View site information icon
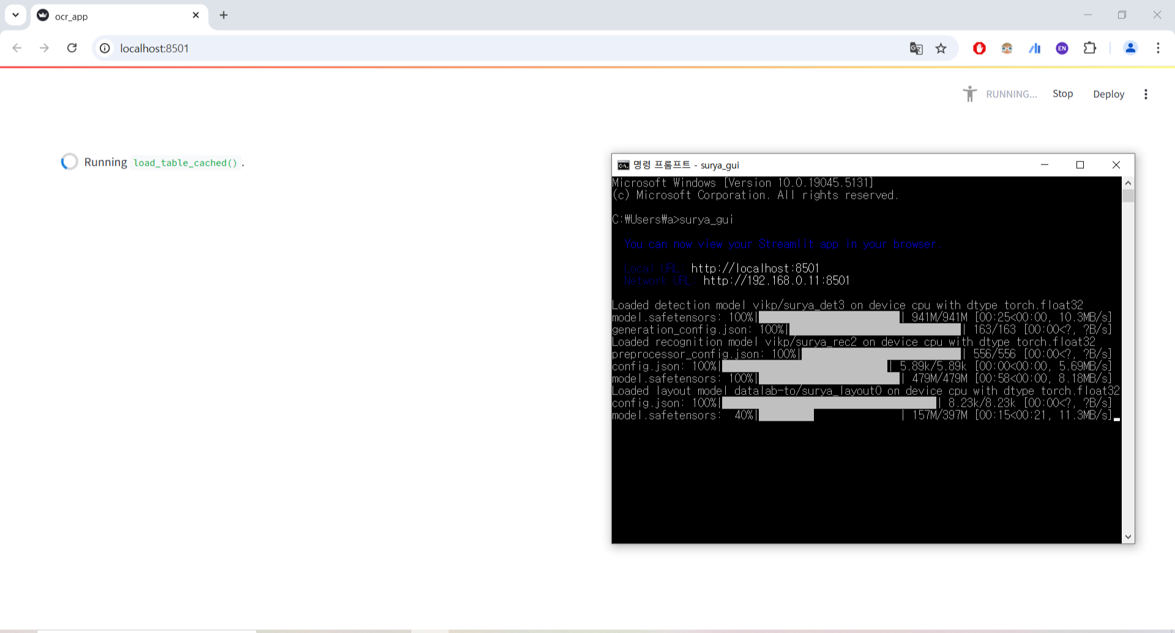 [105, 48]
